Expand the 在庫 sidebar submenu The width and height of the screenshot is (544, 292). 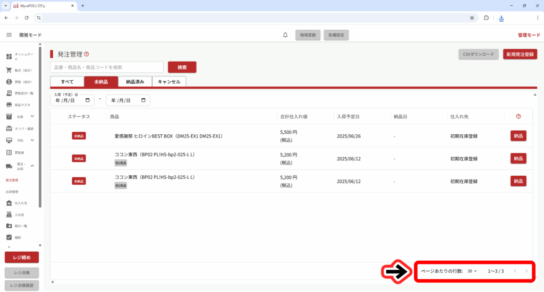(32, 116)
